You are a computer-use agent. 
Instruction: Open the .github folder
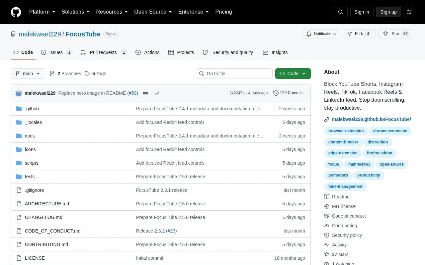pyautogui.click(x=32, y=109)
